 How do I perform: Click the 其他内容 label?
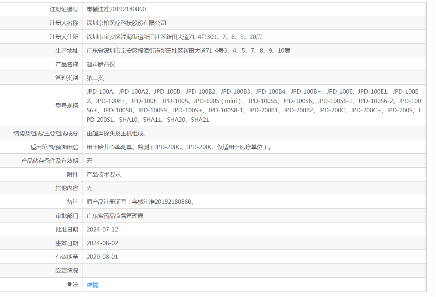(x=67, y=188)
